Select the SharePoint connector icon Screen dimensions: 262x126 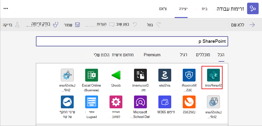tap(213, 75)
